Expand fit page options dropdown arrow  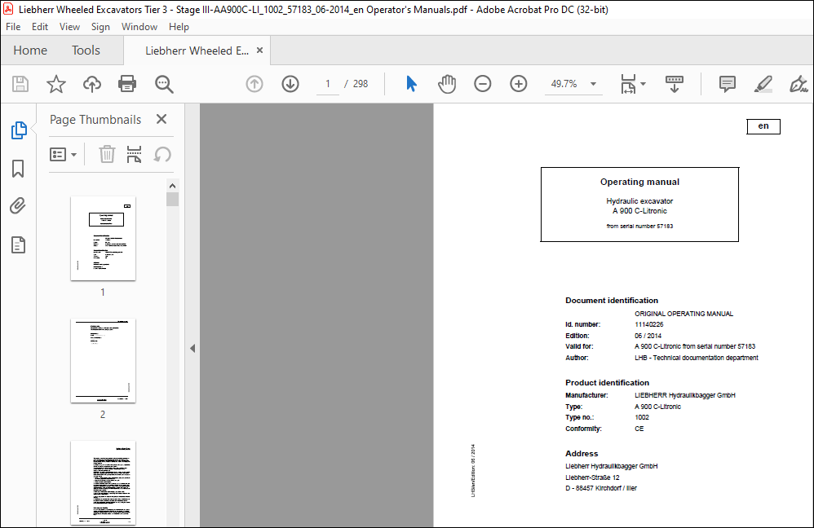coord(644,83)
